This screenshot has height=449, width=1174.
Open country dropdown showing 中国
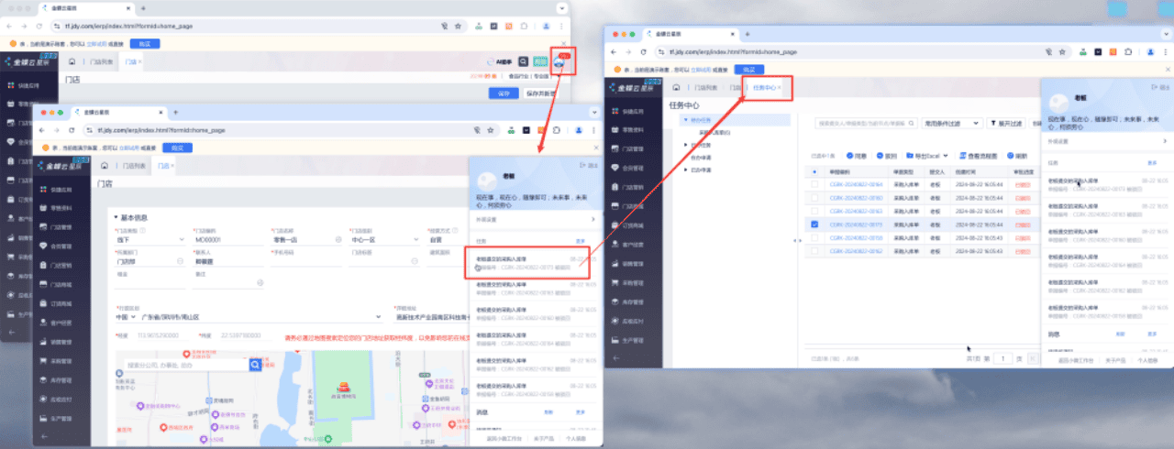click(x=126, y=317)
